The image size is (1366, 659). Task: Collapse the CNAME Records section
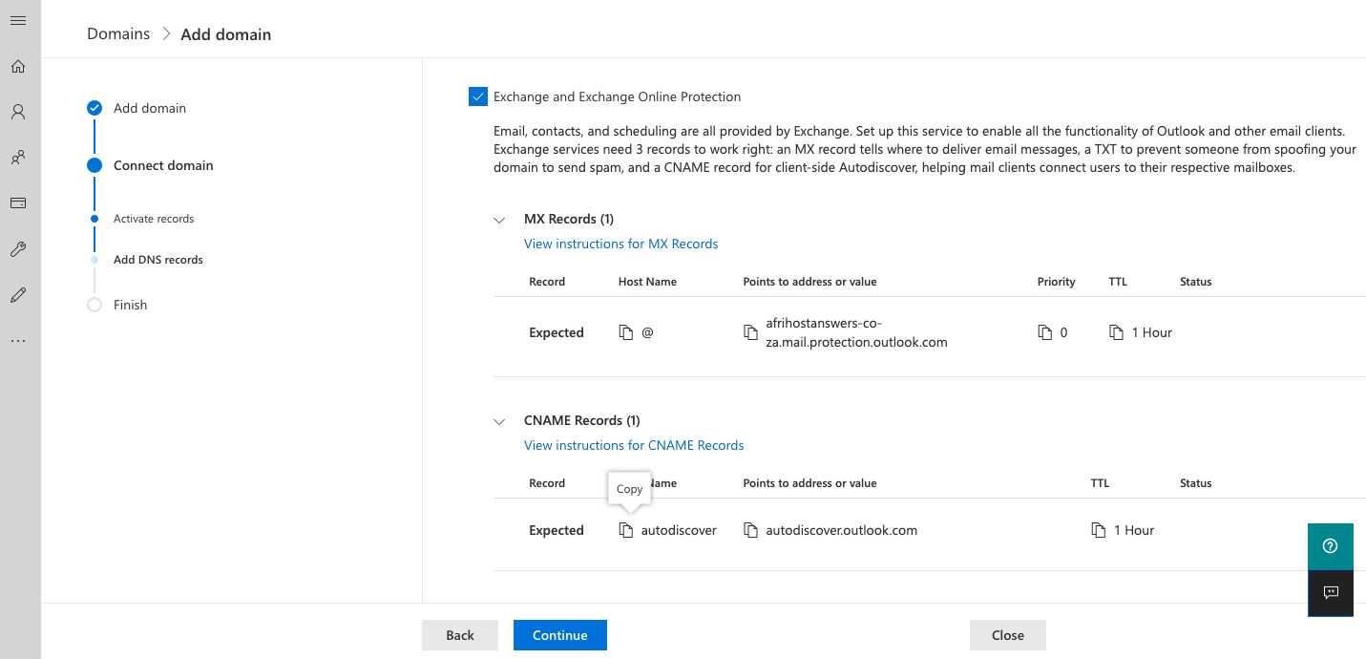tap(499, 421)
